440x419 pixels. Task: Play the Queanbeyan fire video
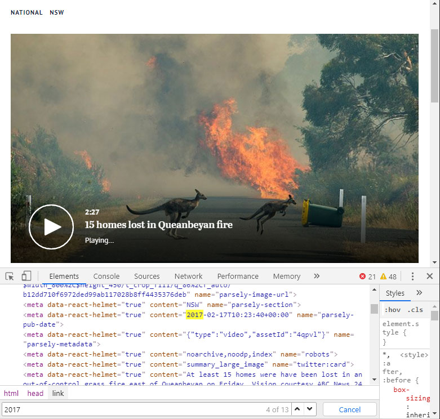[51, 227]
